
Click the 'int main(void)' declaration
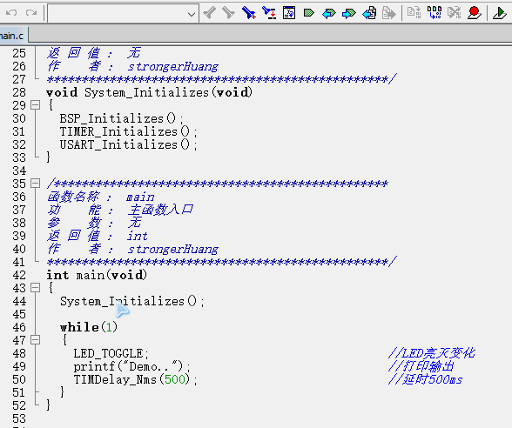[x=97, y=275]
